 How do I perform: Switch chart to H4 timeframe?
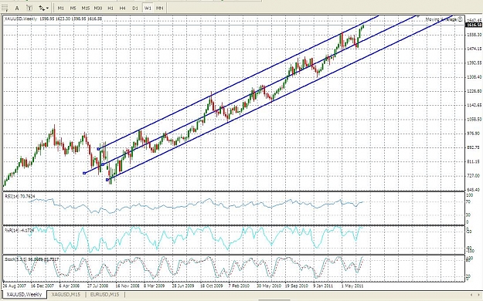click(123, 8)
